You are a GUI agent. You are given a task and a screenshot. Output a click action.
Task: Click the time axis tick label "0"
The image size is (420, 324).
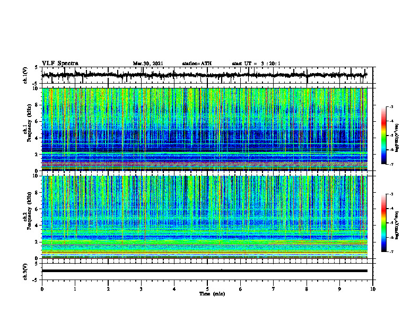42,289
